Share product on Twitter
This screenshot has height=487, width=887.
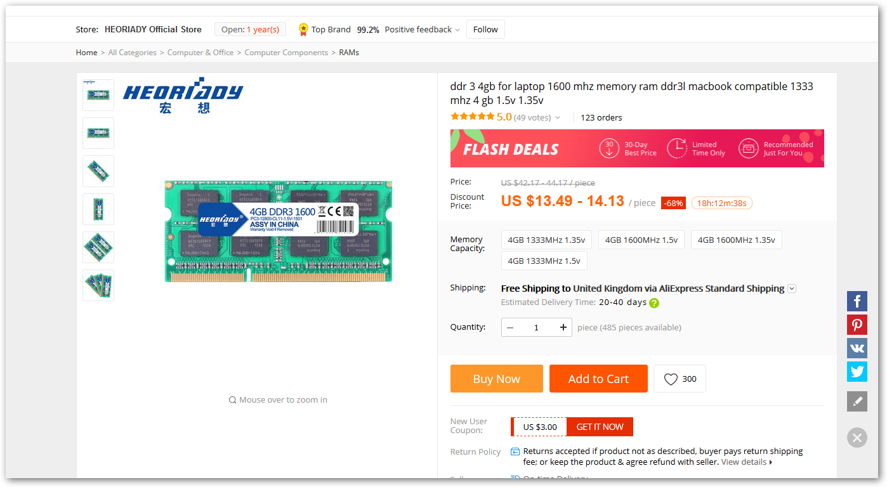point(857,372)
